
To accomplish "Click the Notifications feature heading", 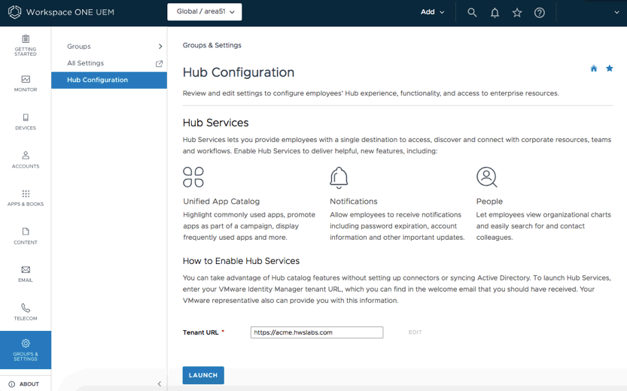I will (x=354, y=202).
